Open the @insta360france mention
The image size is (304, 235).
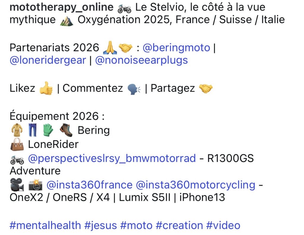89,185
